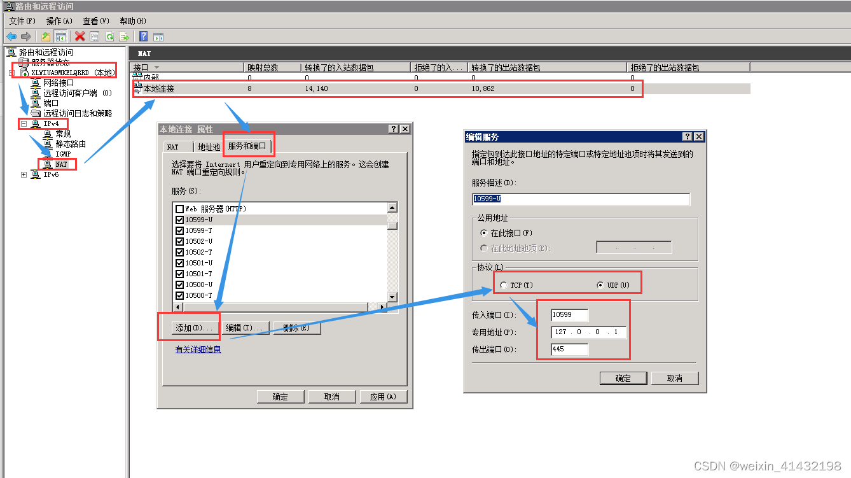Sort by the 接口 column header

(187, 67)
